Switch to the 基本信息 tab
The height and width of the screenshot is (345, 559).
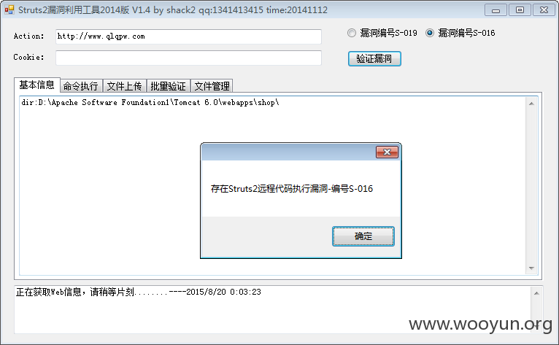36,85
